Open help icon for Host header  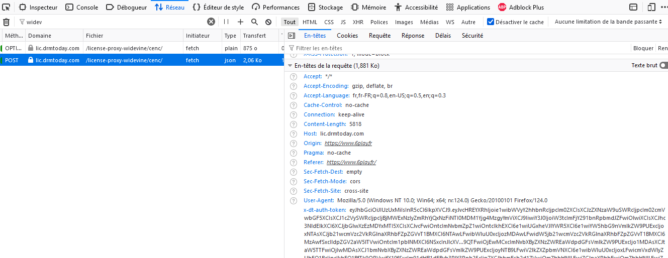click(293, 134)
